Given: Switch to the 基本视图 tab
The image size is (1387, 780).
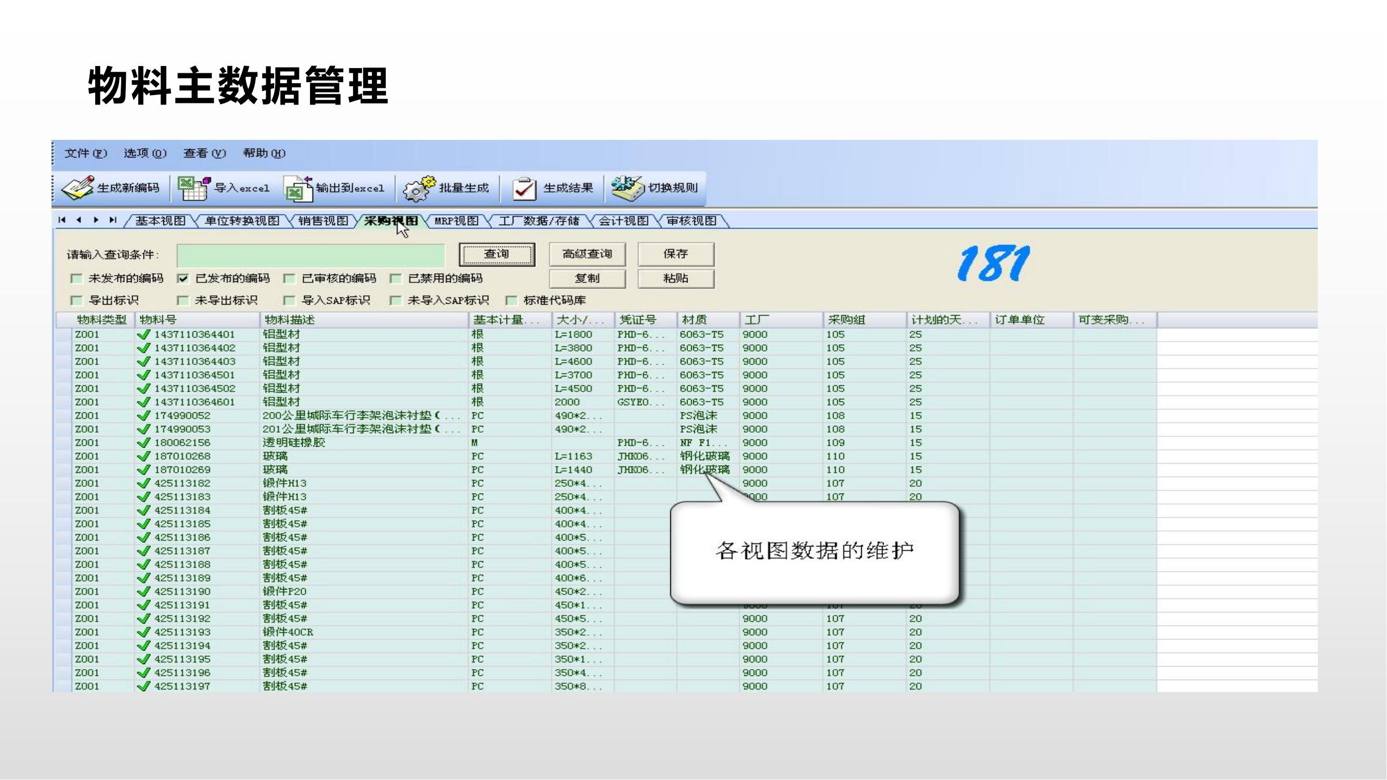Looking at the screenshot, I should coord(160,220).
